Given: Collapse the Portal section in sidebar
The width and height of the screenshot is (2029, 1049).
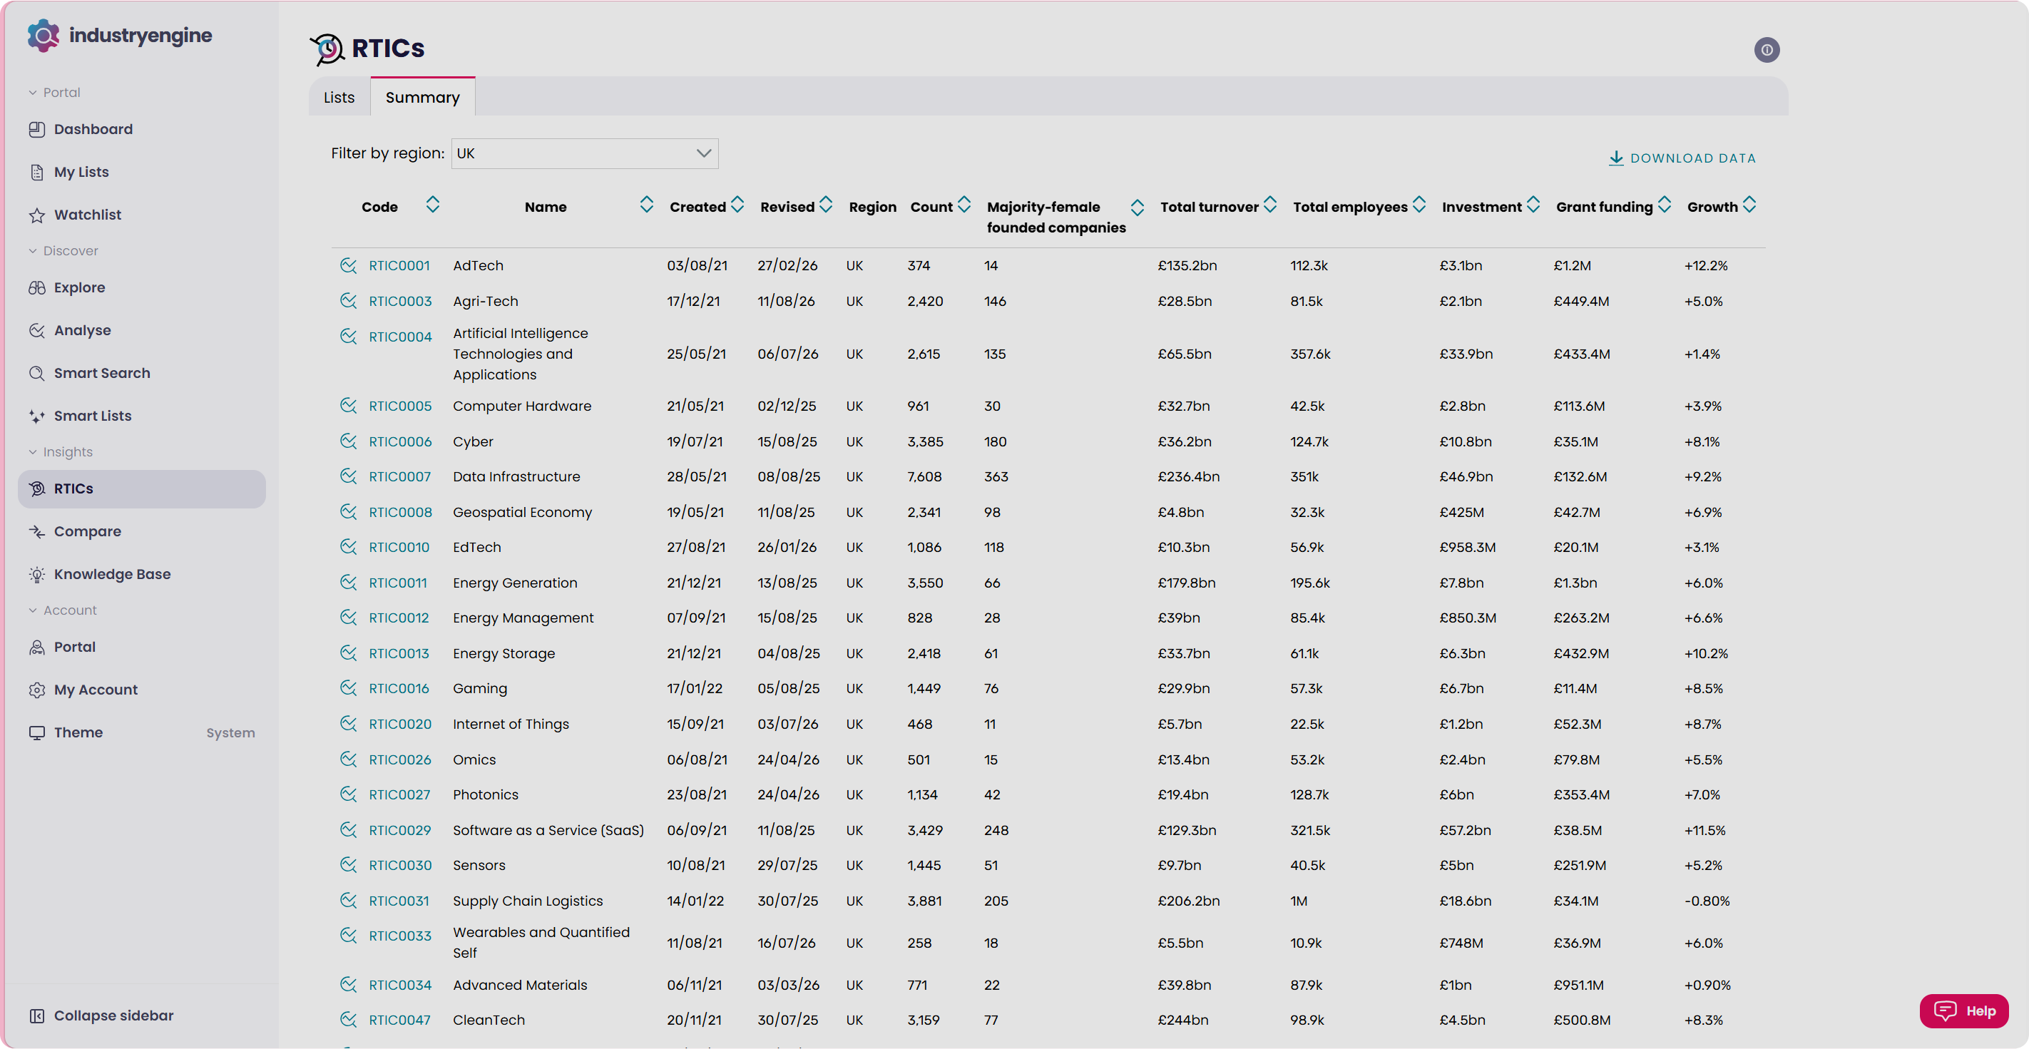Looking at the screenshot, I should [x=54, y=92].
